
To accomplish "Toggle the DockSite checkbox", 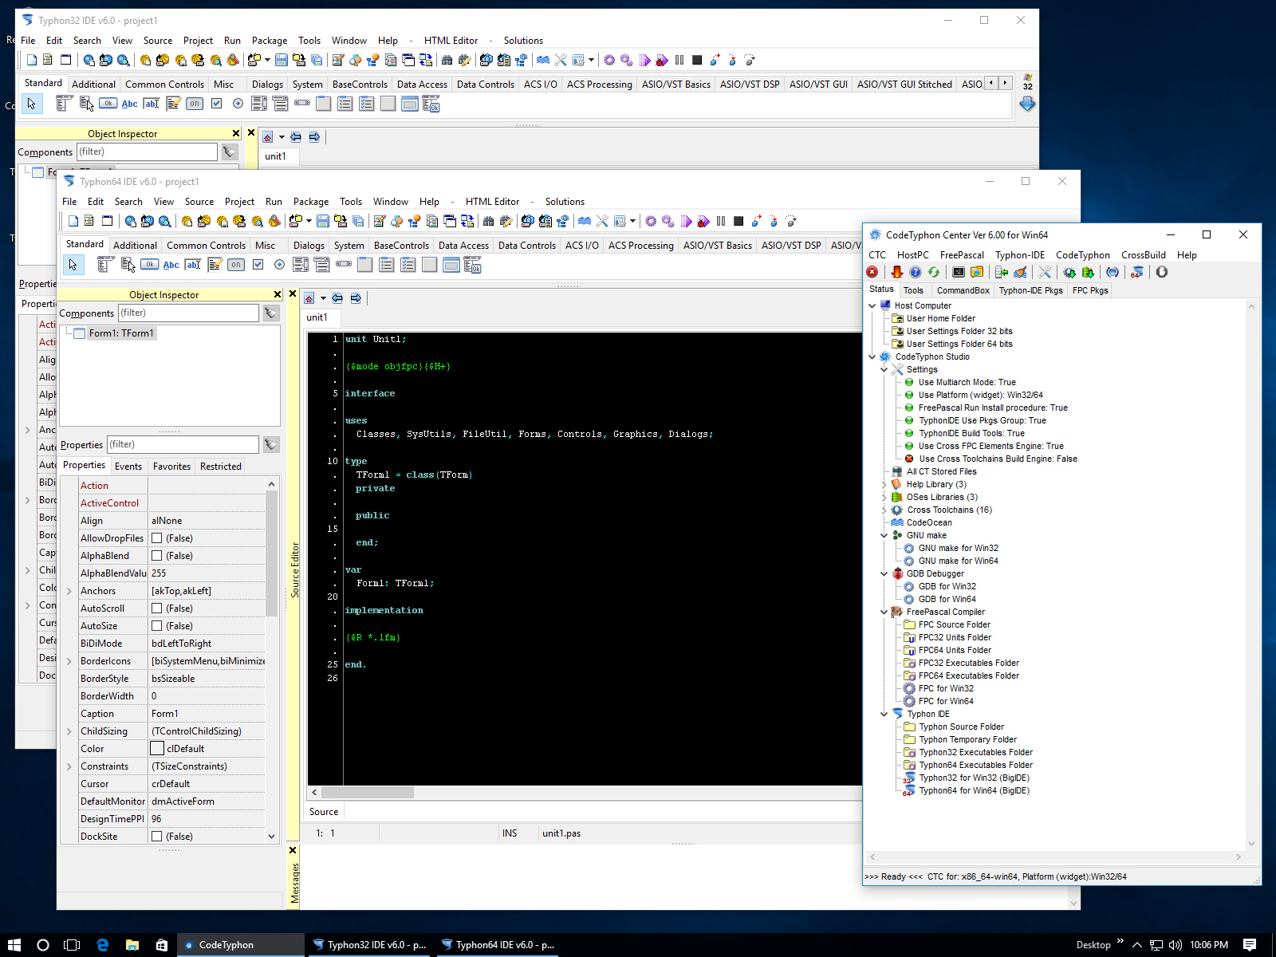I will pos(157,837).
